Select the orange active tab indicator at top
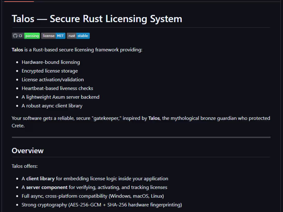This screenshot has height=212, width=283. click(19, 1)
